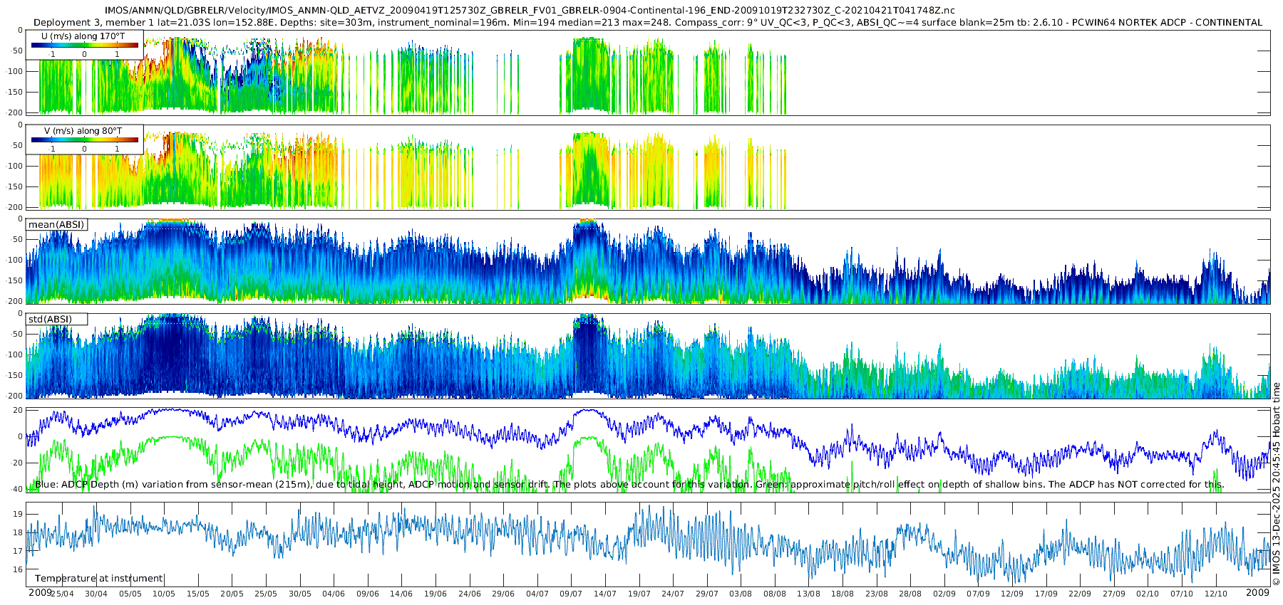Click the 2009 year label at bottom left

[x=40, y=593]
